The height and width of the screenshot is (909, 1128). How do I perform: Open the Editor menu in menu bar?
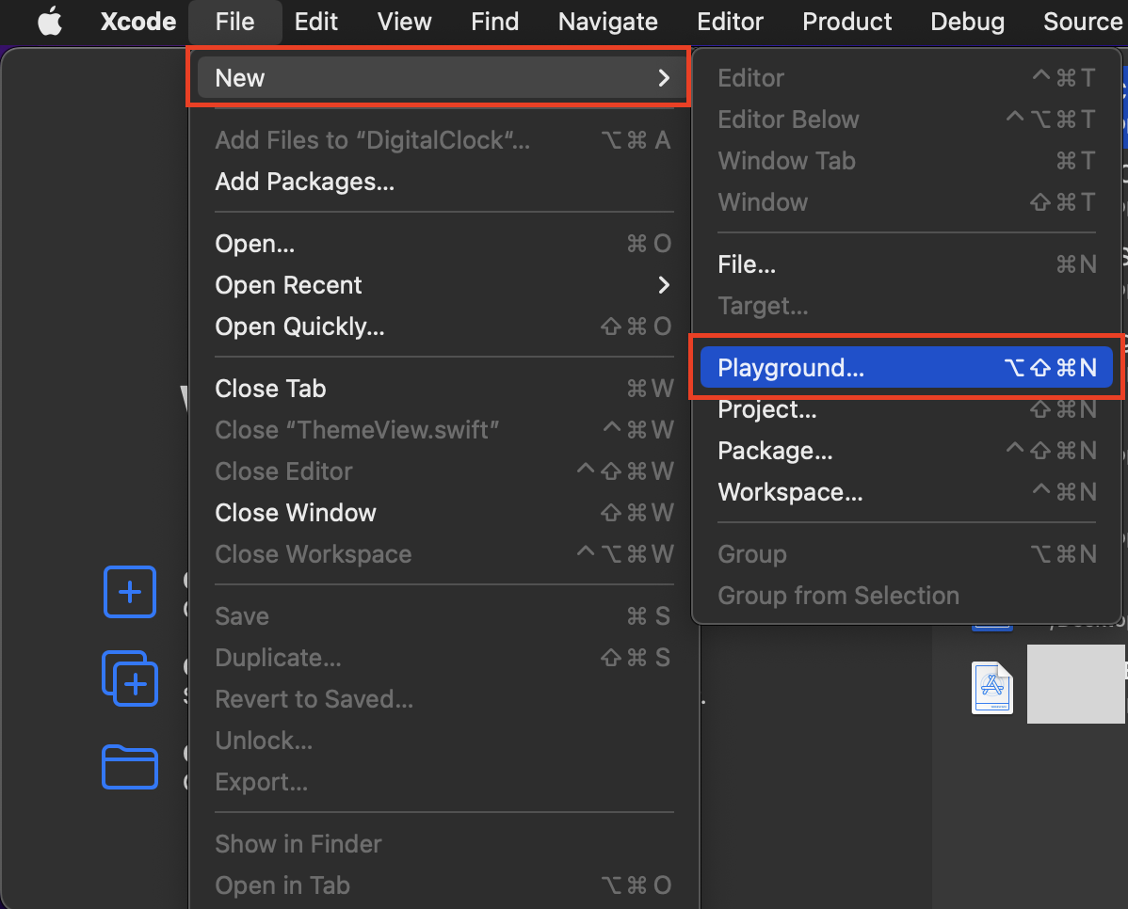pyautogui.click(x=730, y=22)
